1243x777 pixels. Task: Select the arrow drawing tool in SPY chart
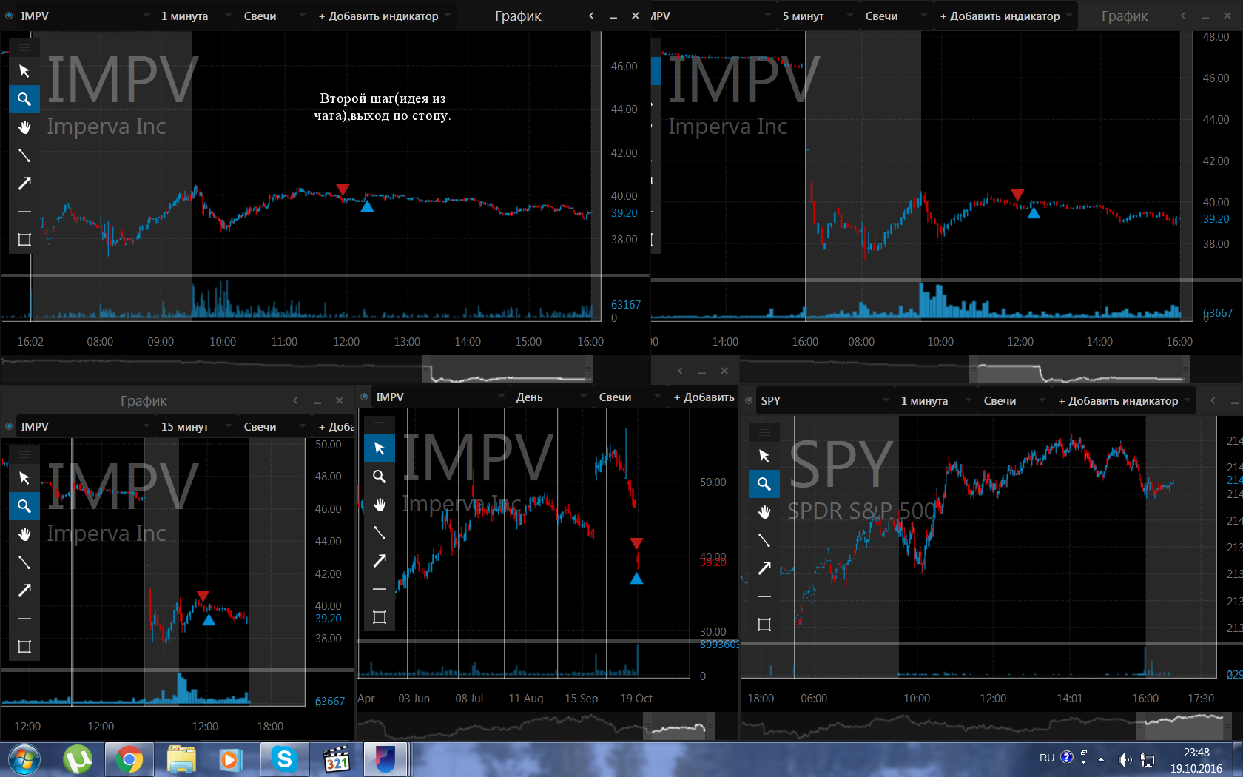(x=764, y=568)
